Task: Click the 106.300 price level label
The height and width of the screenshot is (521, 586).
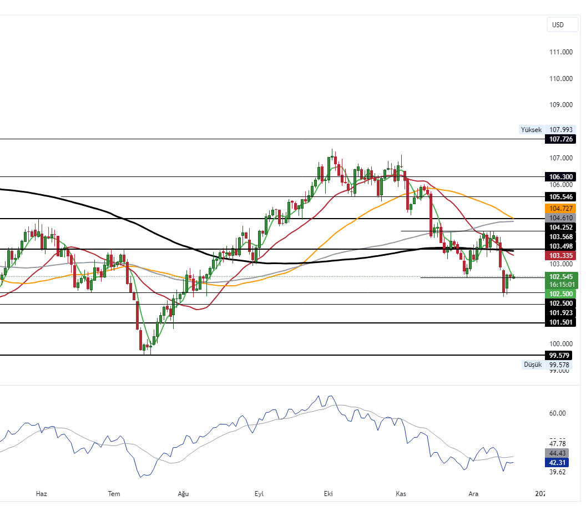Action: 560,176
